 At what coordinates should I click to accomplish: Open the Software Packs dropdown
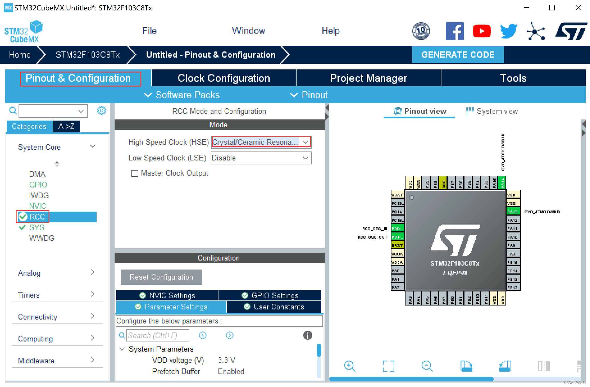(182, 95)
